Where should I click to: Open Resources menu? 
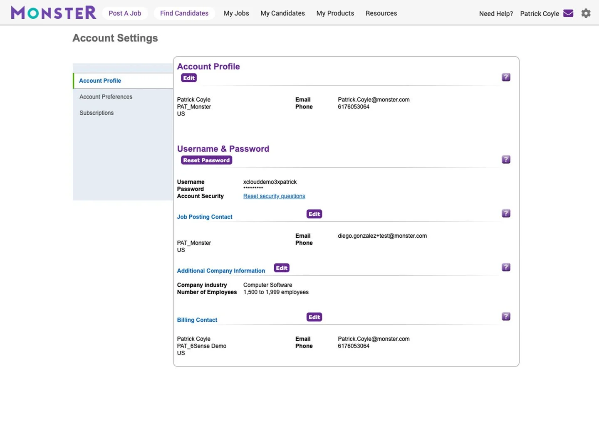click(x=381, y=13)
